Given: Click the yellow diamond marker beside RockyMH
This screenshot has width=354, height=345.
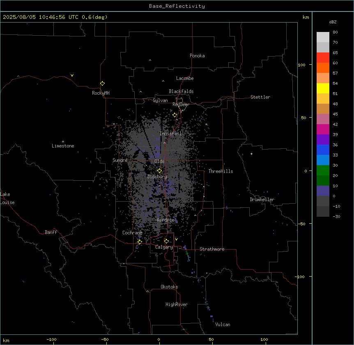Looking at the screenshot, I should click(x=103, y=84).
